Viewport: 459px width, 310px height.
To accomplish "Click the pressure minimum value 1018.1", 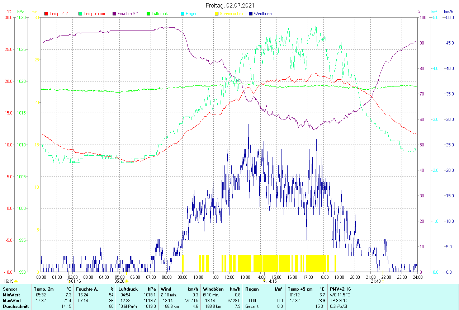I will 150,295.
